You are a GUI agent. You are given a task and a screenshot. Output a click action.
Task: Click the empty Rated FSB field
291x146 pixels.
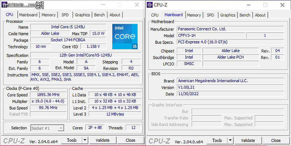[x=48, y=114]
